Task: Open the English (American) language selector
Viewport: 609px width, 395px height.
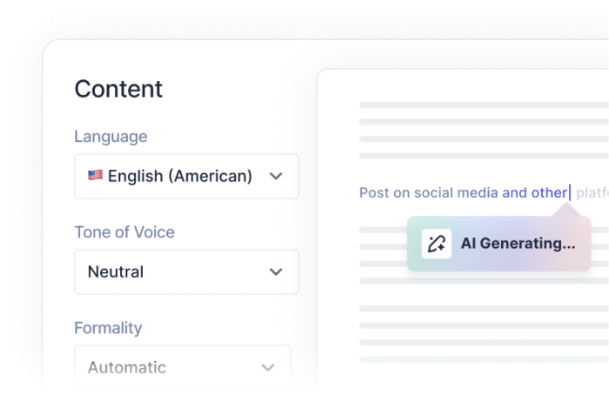Action: point(180,176)
